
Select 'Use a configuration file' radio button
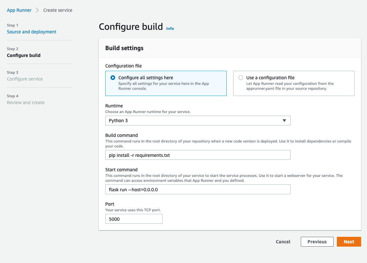(241, 78)
